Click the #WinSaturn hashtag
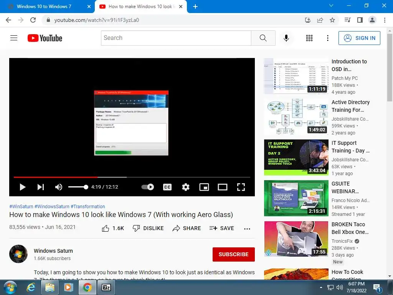This screenshot has height=295, width=393. coord(21,206)
